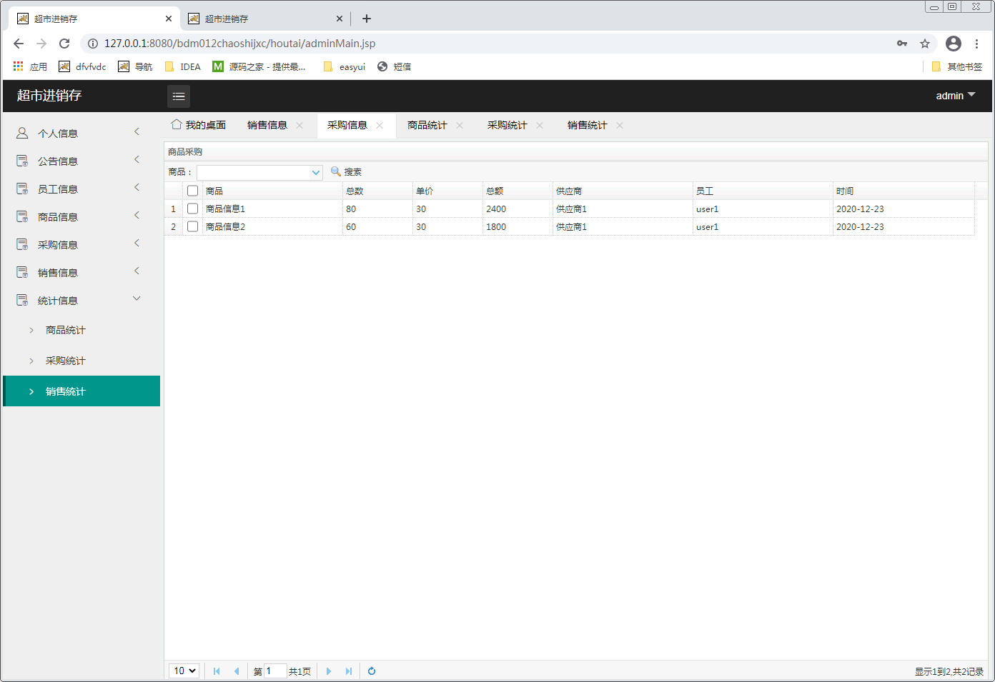Open the 源码之家 bookmark
Image resolution: width=995 pixels, height=682 pixels.
pos(259,66)
